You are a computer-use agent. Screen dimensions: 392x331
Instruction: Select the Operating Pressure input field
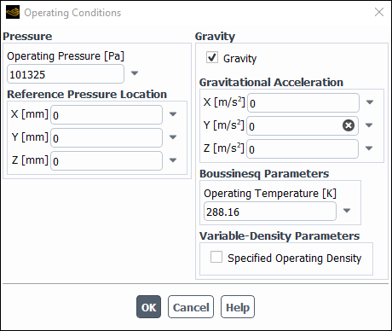pos(66,74)
